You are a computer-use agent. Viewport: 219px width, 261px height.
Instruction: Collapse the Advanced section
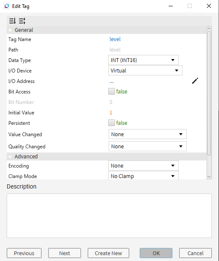pyautogui.click(x=10, y=157)
